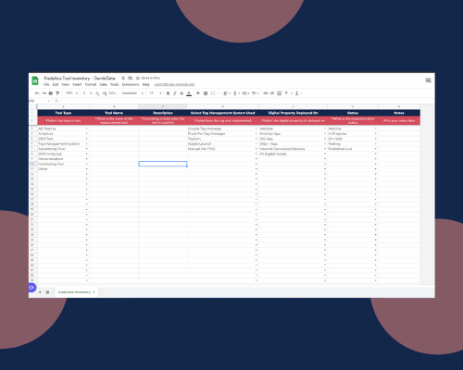This screenshot has height=370, width=463.
Task: Check the saved to Drive cloud icon
Action: pos(138,79)
